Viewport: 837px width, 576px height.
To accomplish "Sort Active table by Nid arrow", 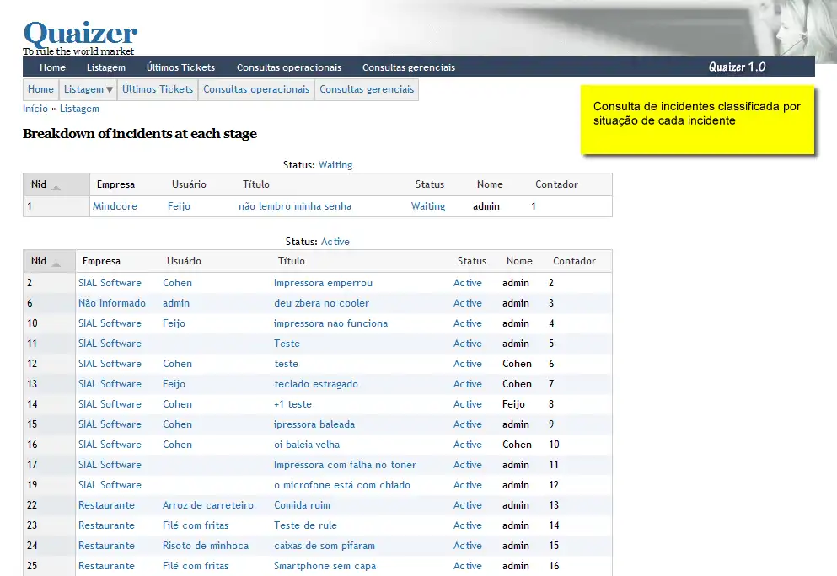I will (56, 264).
